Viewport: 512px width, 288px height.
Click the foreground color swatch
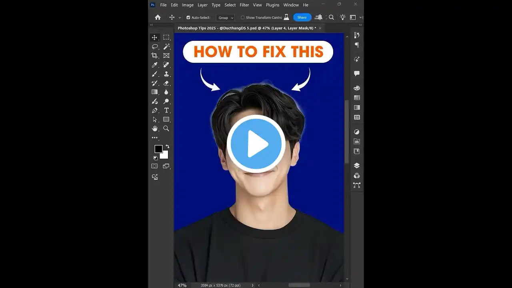(159, 150)
